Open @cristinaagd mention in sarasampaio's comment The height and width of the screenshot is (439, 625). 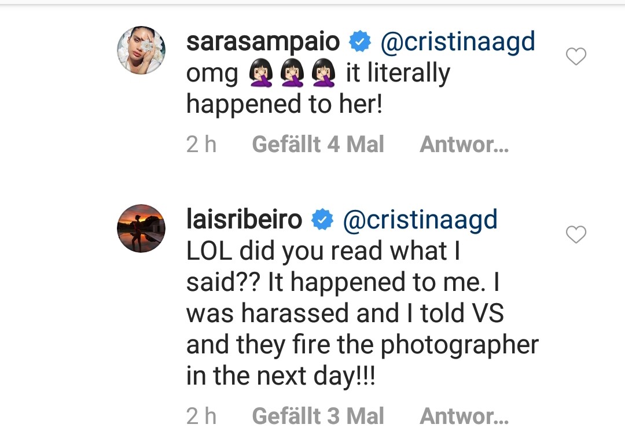click(457, 42)
